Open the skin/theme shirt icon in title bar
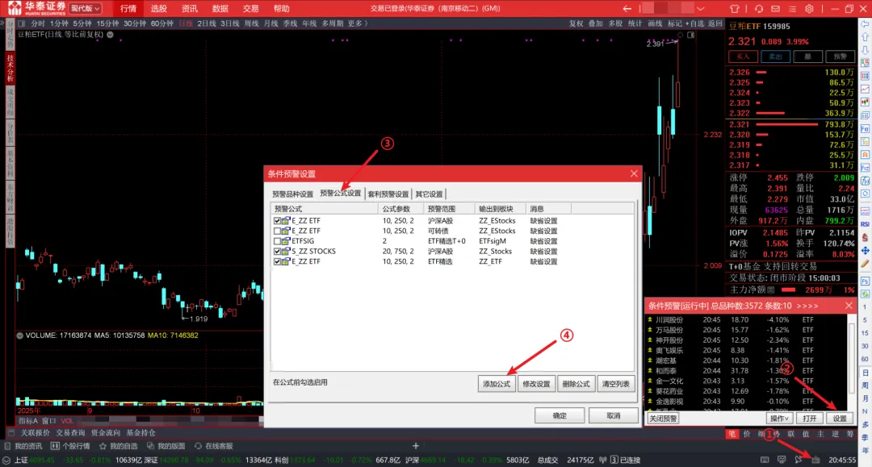The width and height of the screenshot is (872, 467). click(x=735, y=9)
